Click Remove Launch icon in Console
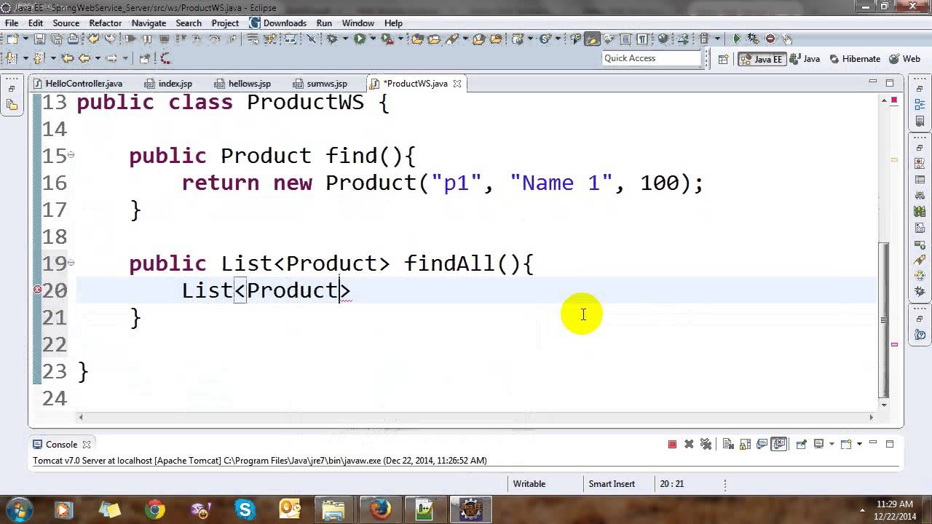The height and width of the screenshot is (524, 932). (689, 444)
